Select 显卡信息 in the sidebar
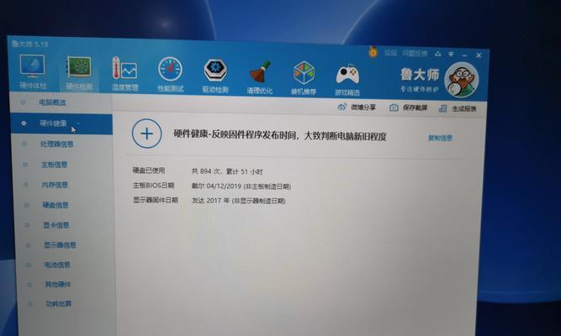Image resolution: width=561 pixels, height=336 pixels. [56, 225]
